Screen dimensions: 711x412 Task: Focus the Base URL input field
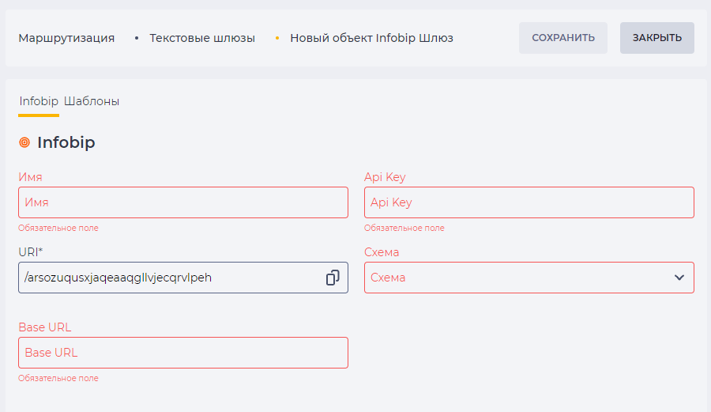pyautogui.click(x=183, y=353)
